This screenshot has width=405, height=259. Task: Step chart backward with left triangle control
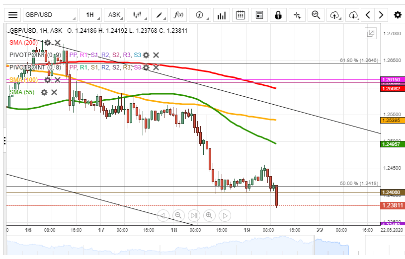point(163,216)
